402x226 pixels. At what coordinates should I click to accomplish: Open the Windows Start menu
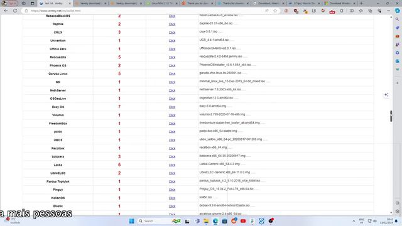point(131,221)
